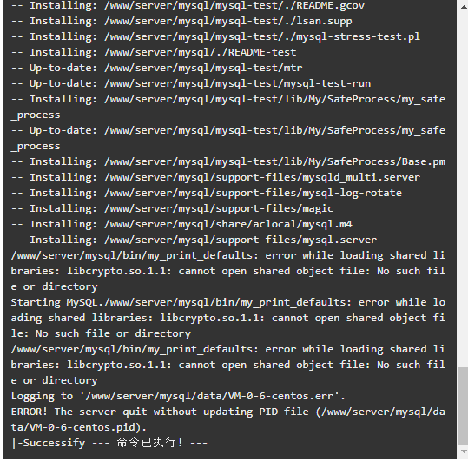This screenshot has width=468, height=461.
Task: Click the support-files/magic log line
Action: click(x=172, y=208)
